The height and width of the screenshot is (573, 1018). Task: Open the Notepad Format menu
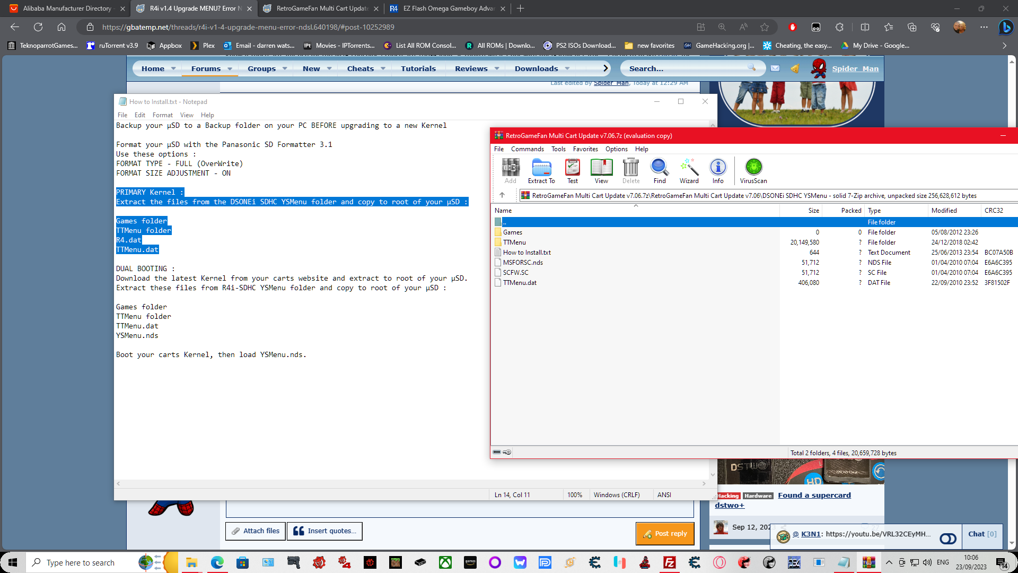click(x=163, y=115)
